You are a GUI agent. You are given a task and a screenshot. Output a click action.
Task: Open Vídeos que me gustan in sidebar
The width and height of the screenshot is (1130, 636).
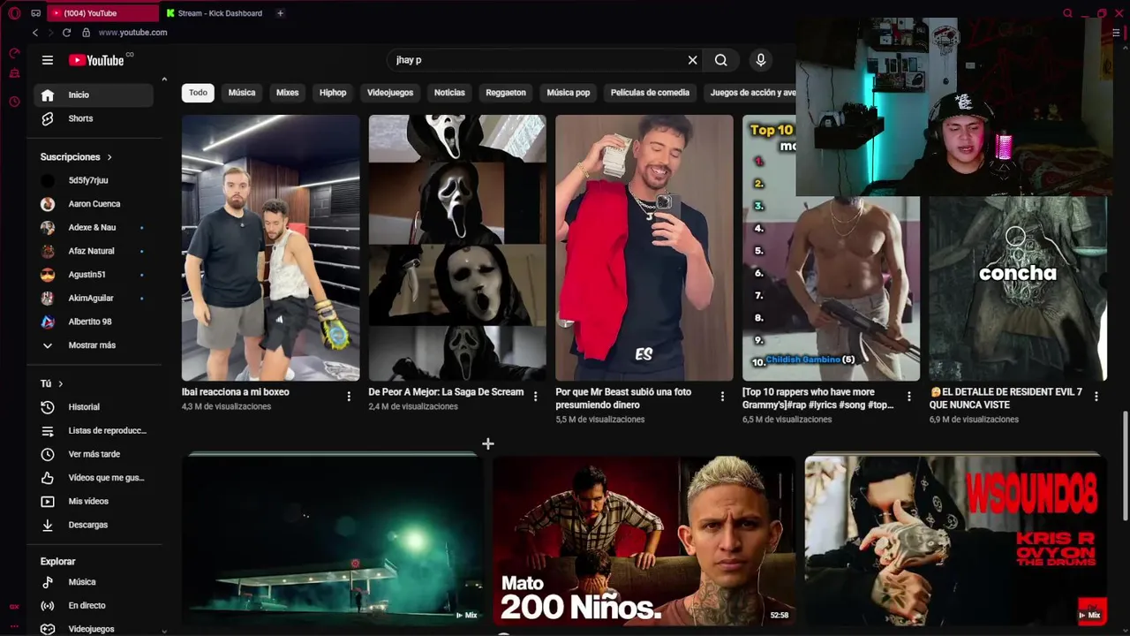pyautogui.click(x=94, y=478)
